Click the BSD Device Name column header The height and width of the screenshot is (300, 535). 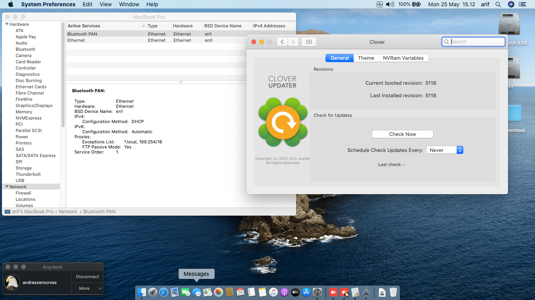[x=228, y=26]
